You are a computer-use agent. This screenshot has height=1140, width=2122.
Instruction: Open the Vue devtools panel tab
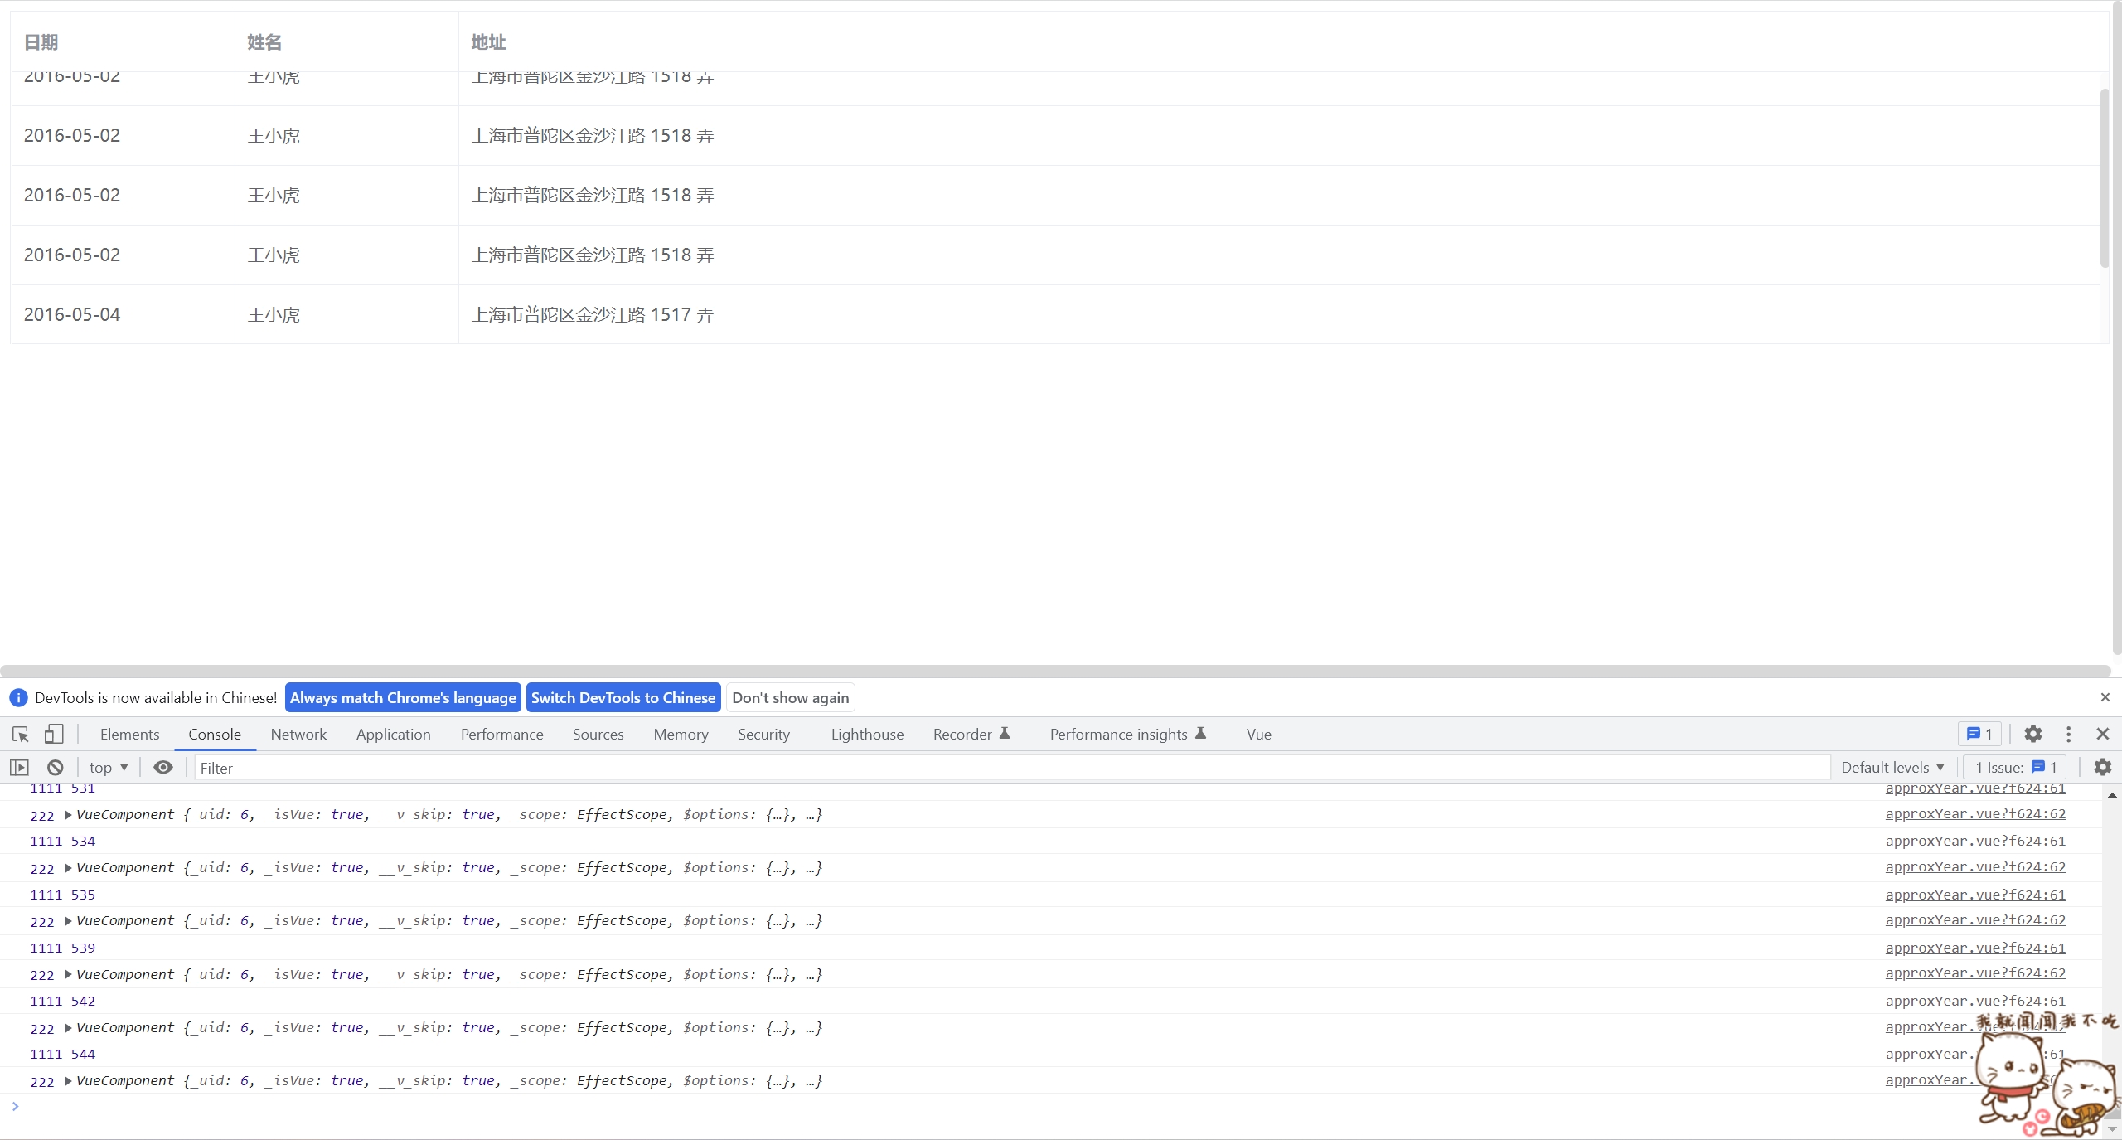coord(1259,733)
